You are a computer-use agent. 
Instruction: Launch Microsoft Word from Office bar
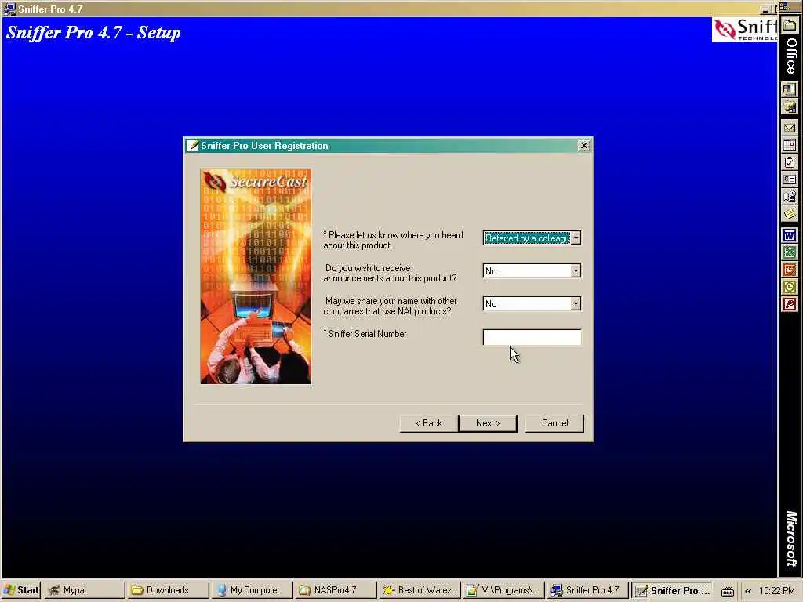click(x=790, y=235)
